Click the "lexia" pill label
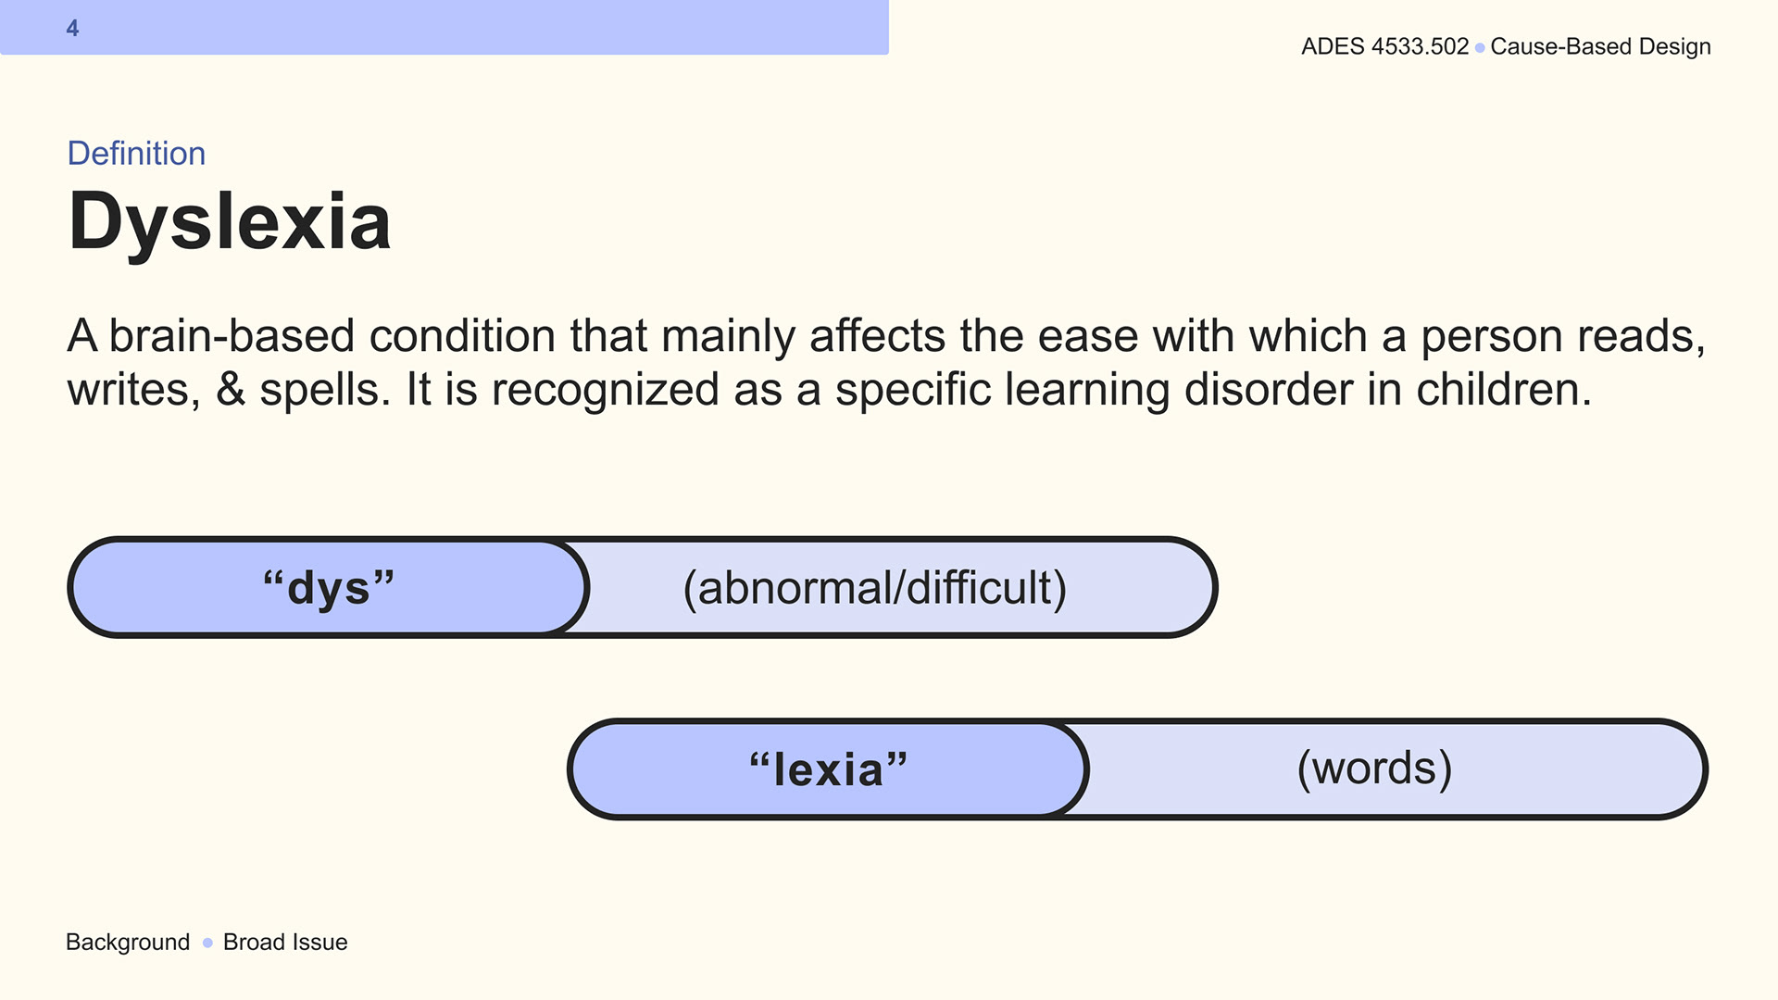Screen dimensions: 1778x1000 pos(828,769)
